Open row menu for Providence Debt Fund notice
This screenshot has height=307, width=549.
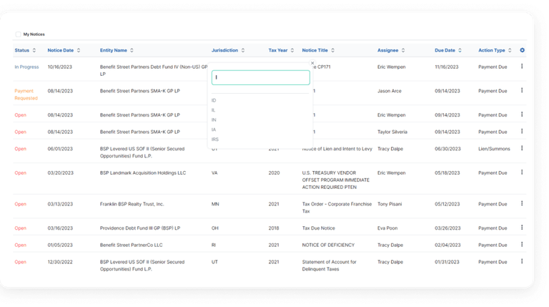coord(522,228)
